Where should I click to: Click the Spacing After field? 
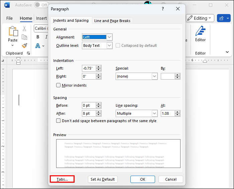click(89, 113)
